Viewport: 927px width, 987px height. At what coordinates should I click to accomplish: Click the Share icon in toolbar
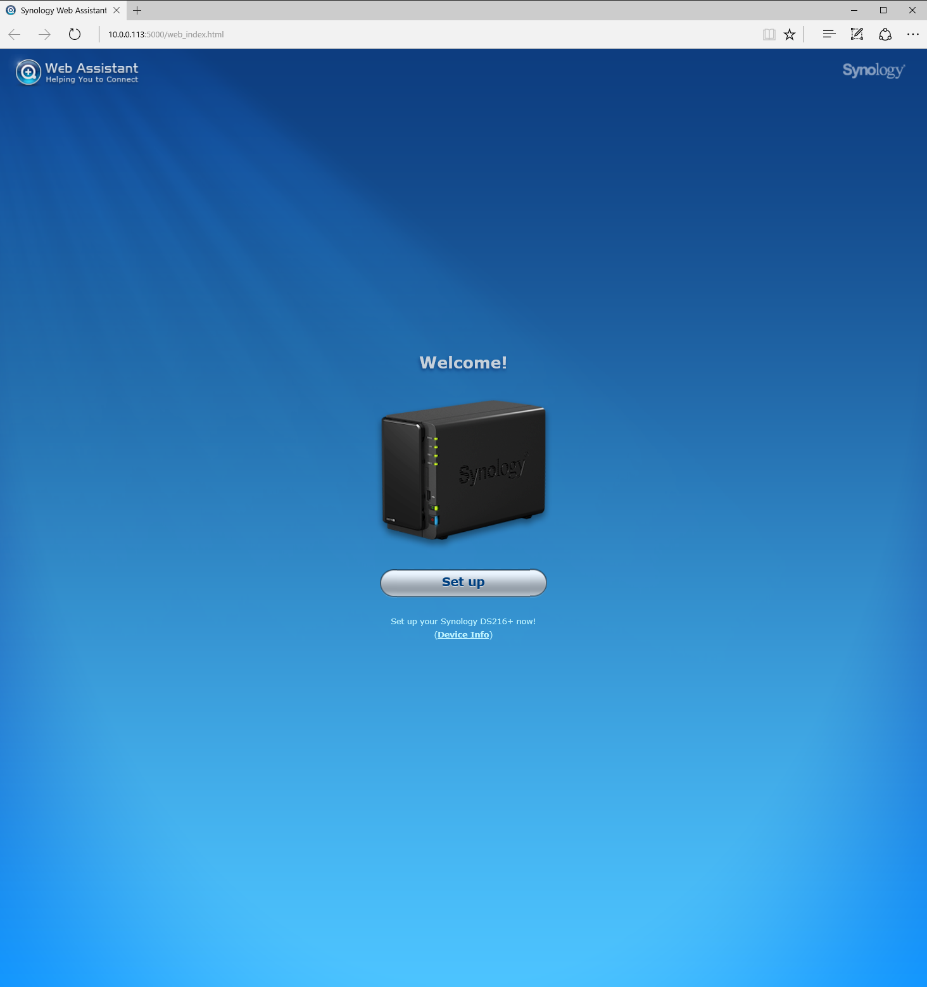(885, 34)
